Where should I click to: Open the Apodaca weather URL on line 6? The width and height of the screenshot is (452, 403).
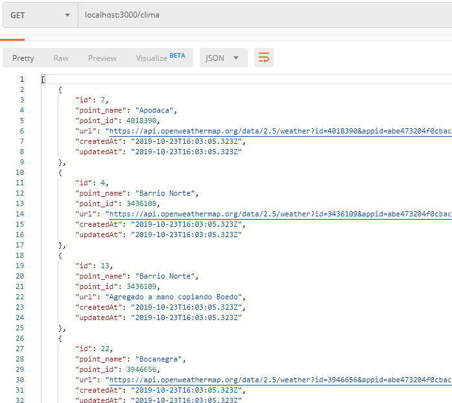pyautogui.click(x=279, y=131)
